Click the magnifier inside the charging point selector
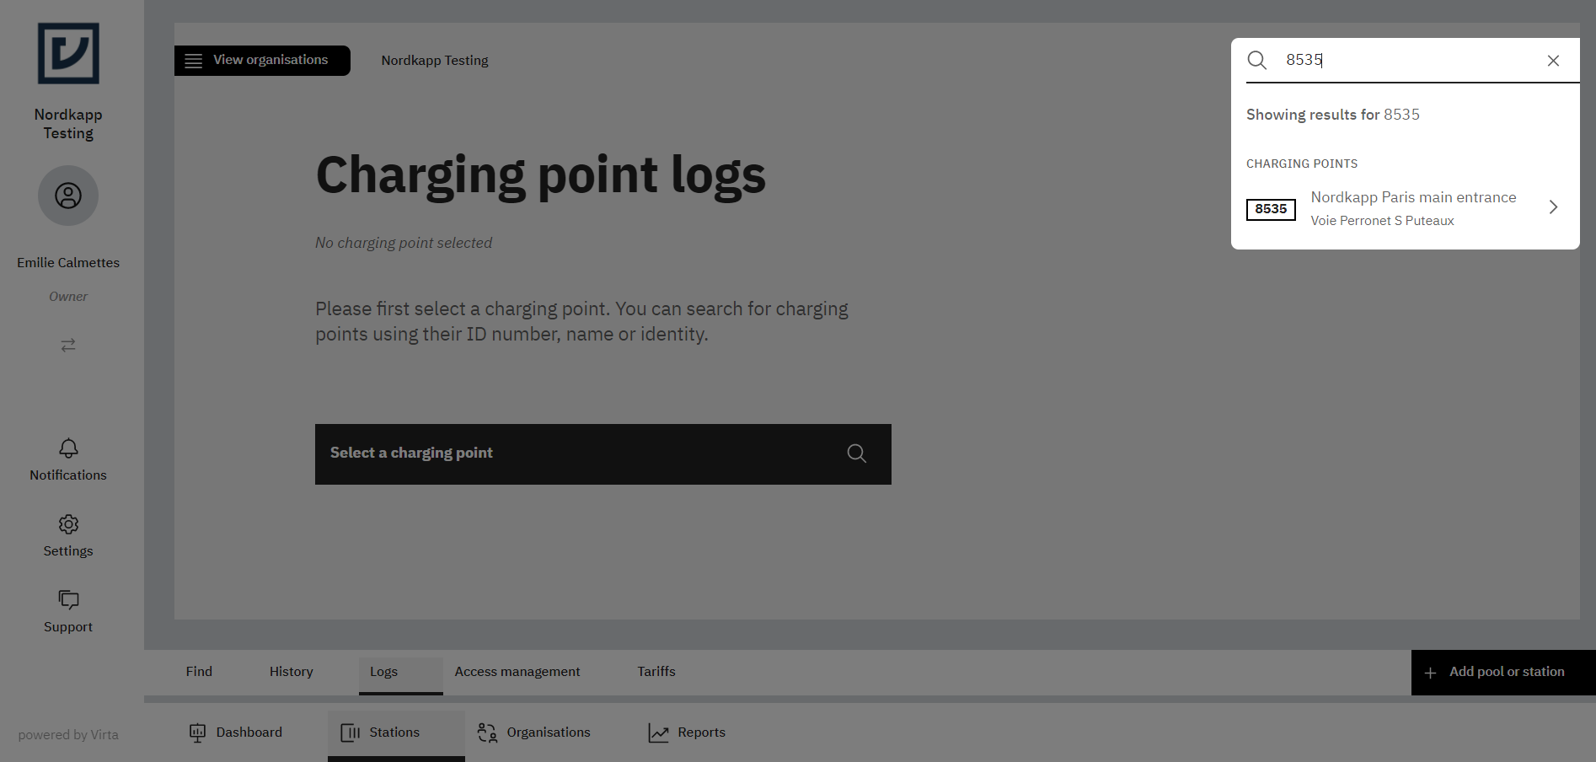 [x=856, y=453]
